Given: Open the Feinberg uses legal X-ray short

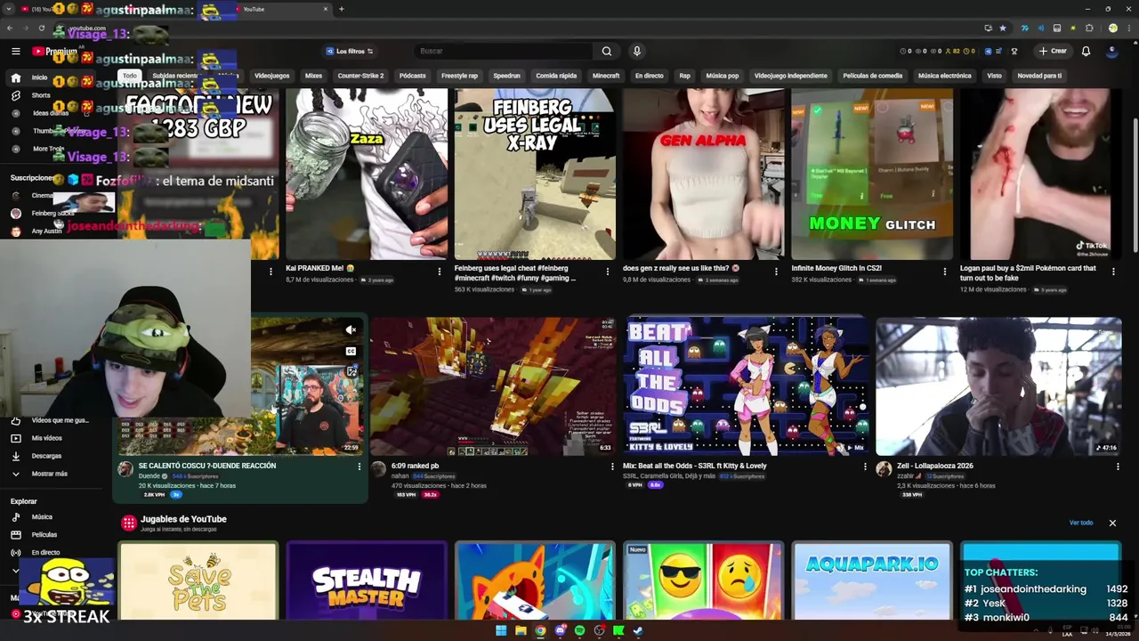Looking at the screenshot, I should 535,174.
